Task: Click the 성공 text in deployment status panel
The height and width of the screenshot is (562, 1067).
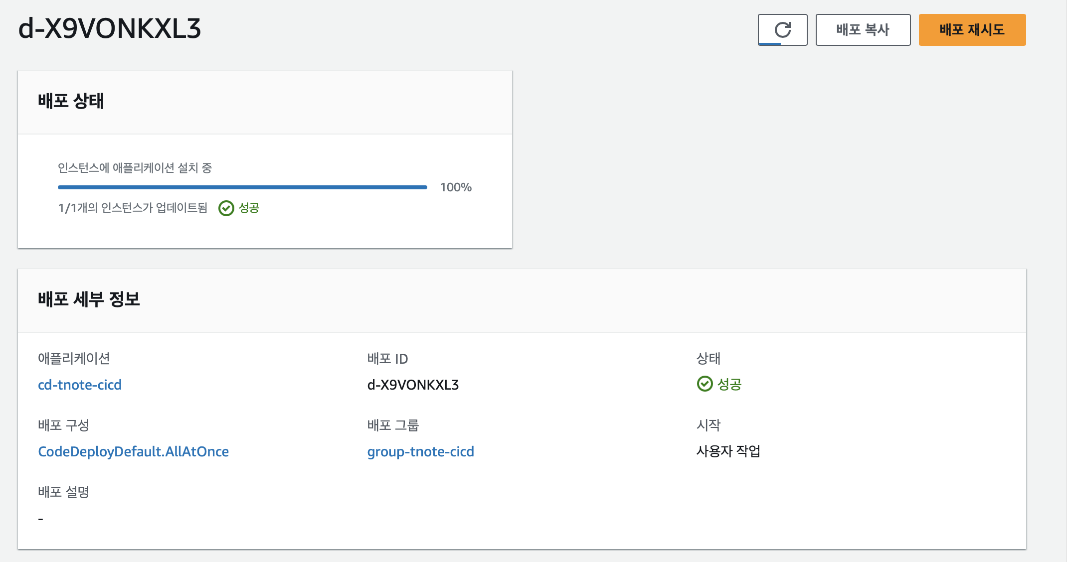Action: (x=249, y=208)
